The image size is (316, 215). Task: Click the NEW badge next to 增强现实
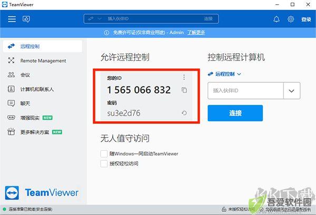pos(47,118)
